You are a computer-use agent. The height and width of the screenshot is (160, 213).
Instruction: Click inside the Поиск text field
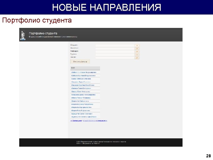pyautogui.click(x=115, y=58)
